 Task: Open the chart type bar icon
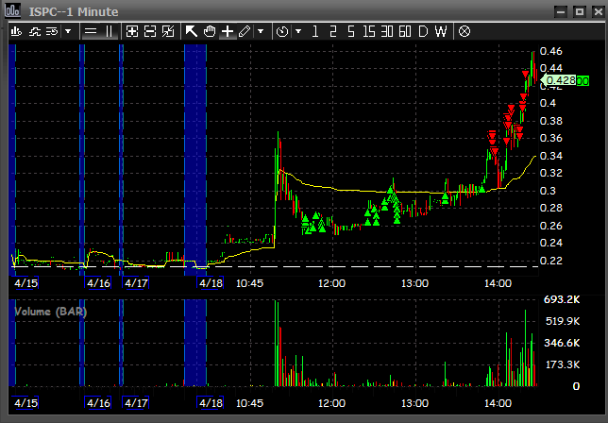click(x=16, y=31)
